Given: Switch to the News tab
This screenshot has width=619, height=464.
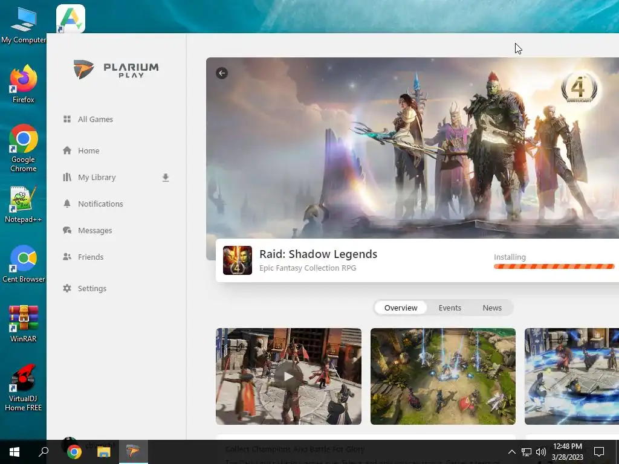Looking at the screenshot, I should click(492, 308).
